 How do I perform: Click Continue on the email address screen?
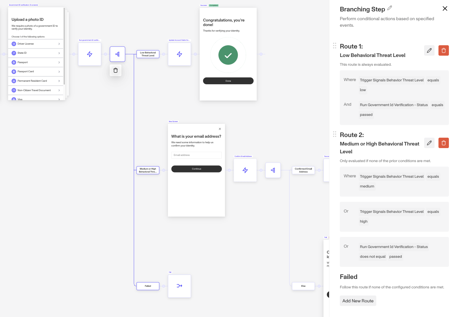click(196, 169)
